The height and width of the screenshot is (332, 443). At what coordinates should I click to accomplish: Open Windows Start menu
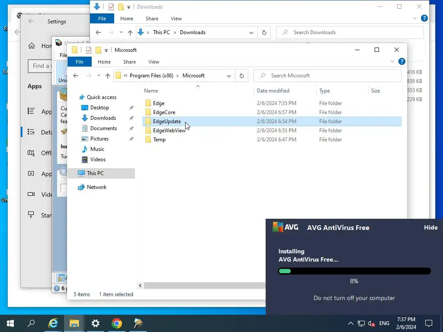[x=10, y=323]
